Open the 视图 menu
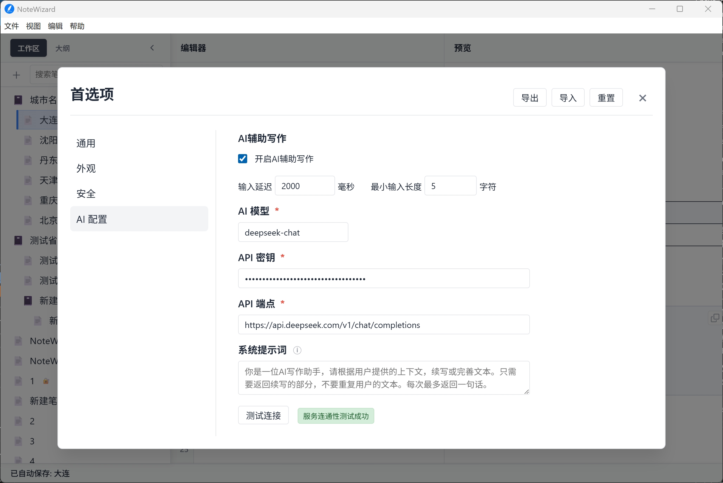The height and width of the screenshot is (483, 723). tap(33, 26)
